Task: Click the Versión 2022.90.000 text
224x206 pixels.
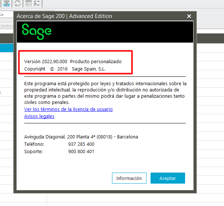Action: 46,62
